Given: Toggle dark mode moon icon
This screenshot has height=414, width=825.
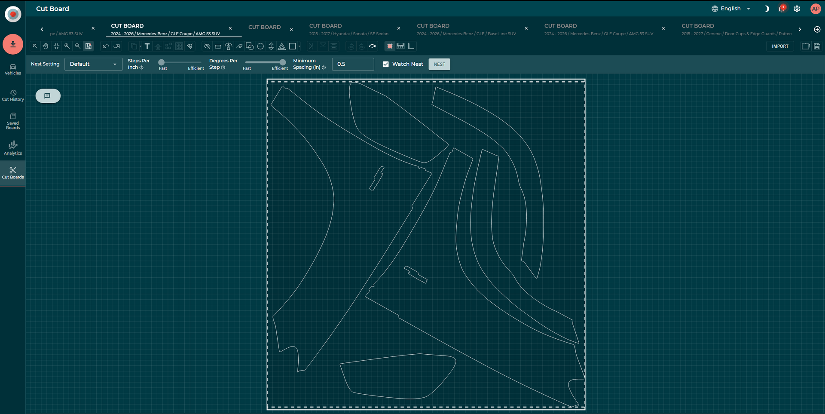Looking at the screenshot, I should (x=767, y=9).
